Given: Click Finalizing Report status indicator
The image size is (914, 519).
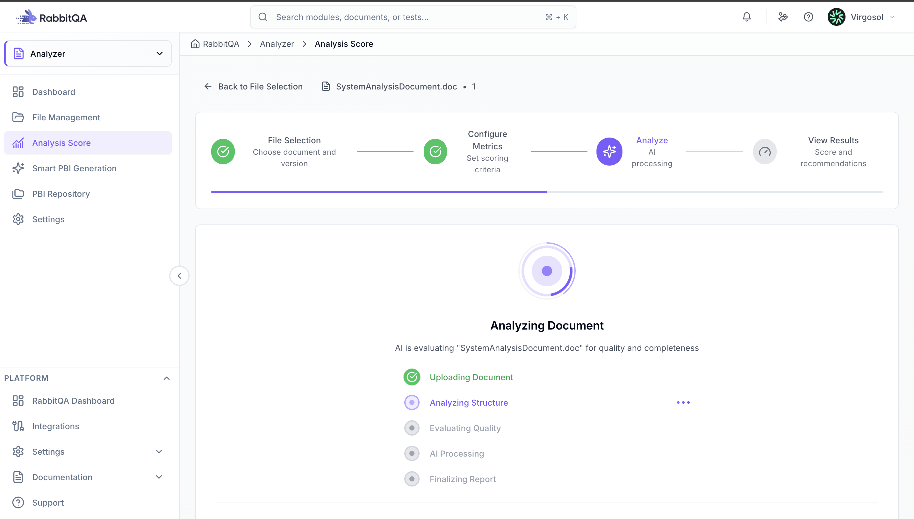Looking at the screenshot, I should pos(412,479).
